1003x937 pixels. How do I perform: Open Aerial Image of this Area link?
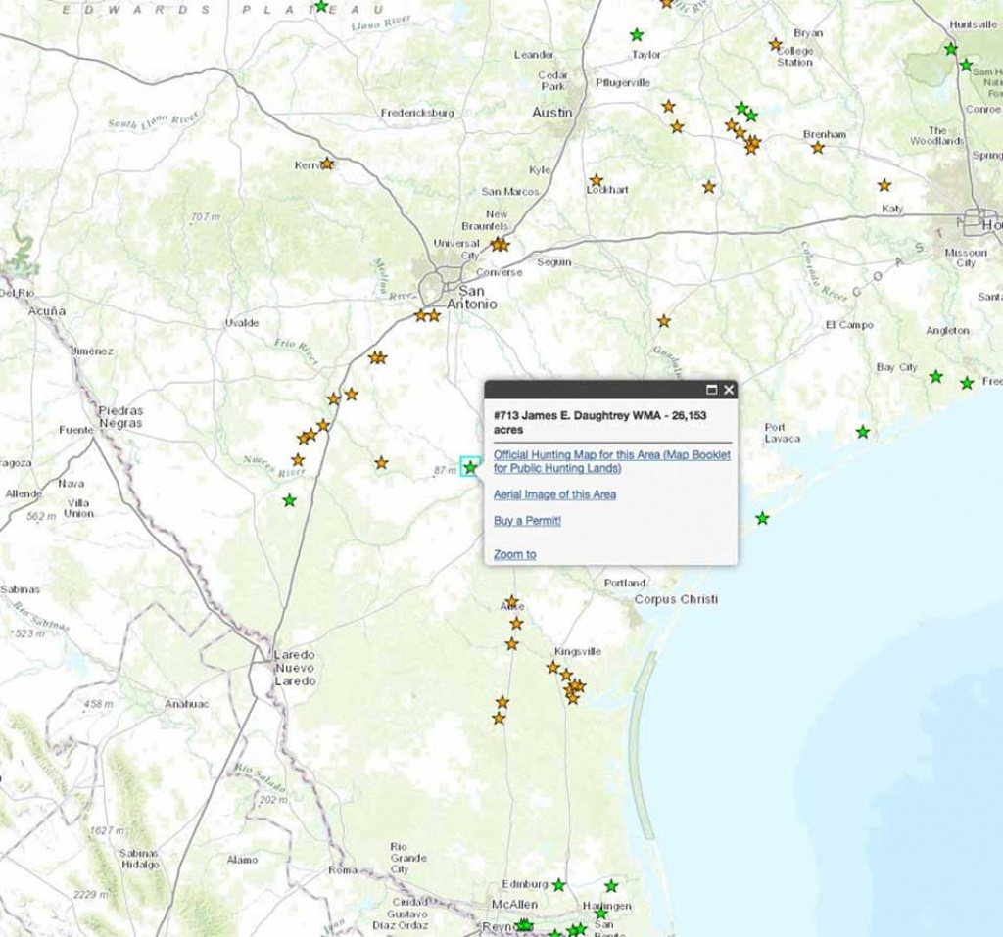point(554,494)
